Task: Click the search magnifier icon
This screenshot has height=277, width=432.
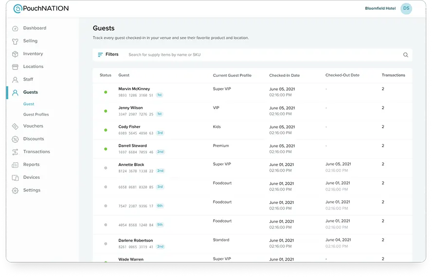Action: pos(405,55)
